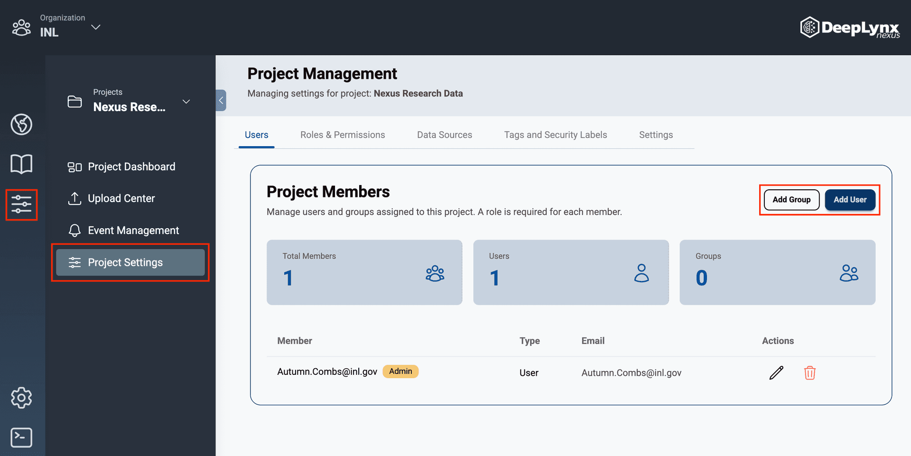Image resolution: width=911 pixels, height=456 pixels.
Task: Open the Tags and Security Labels tab
Action: (555, 135)
